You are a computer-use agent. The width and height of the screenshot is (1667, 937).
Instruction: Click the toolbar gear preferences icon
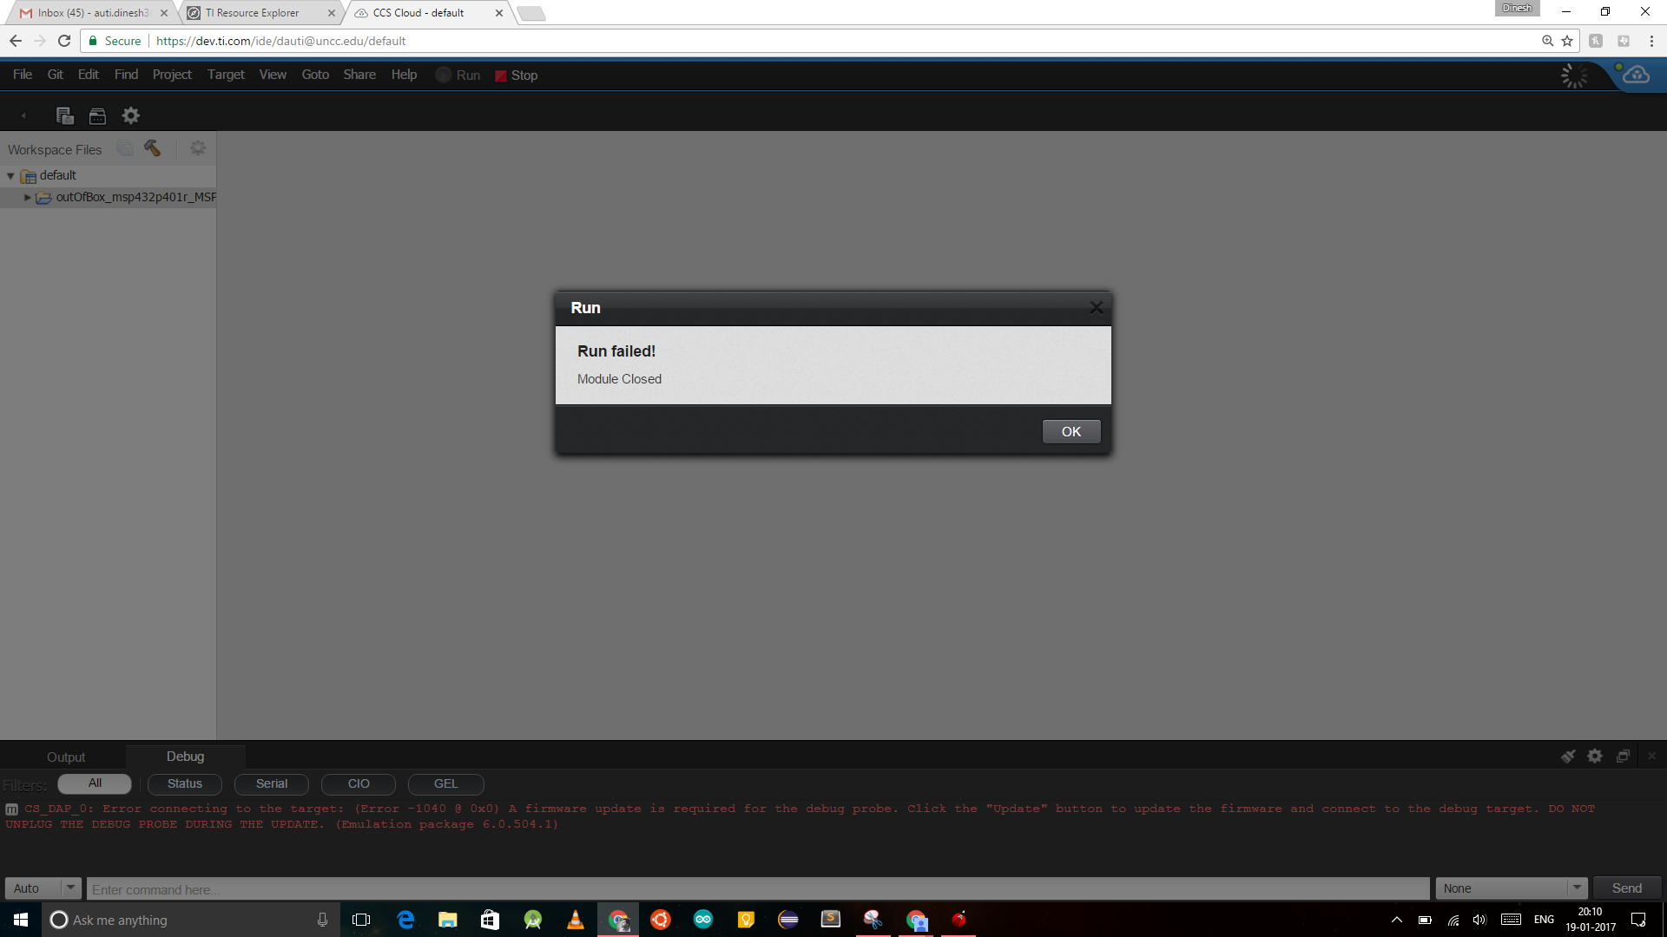click(130, 115)
